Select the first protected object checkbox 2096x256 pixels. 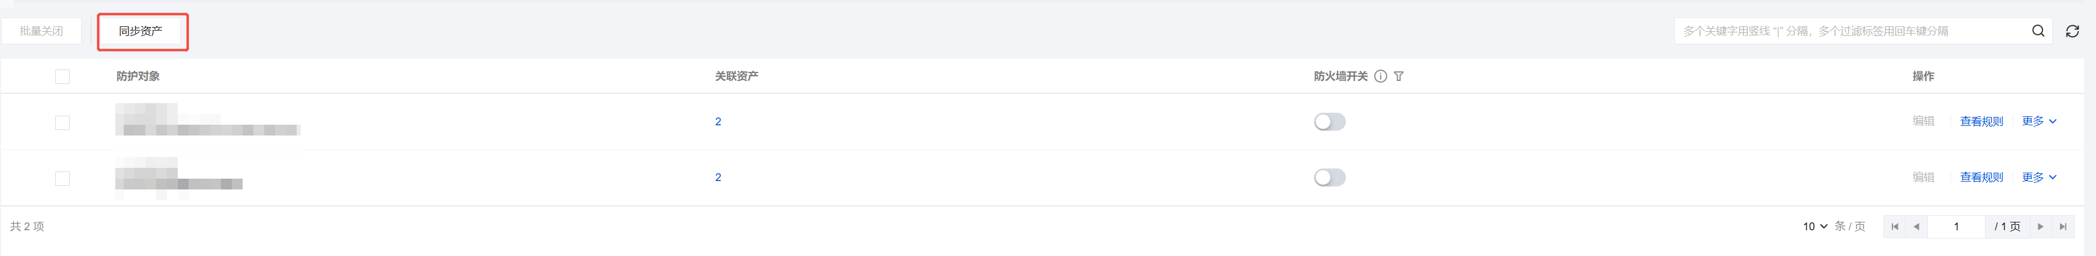pos(62,123)
